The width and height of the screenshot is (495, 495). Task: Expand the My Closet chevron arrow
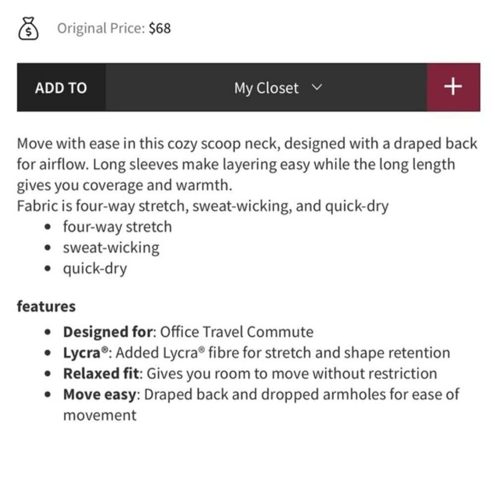pos(317,87)
